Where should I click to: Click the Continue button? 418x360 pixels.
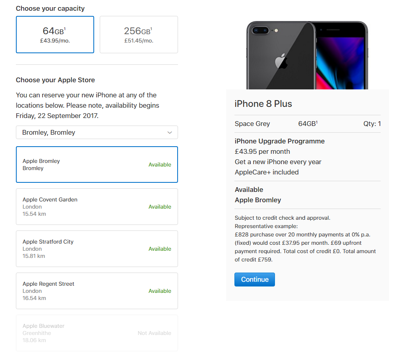[255, 279]
